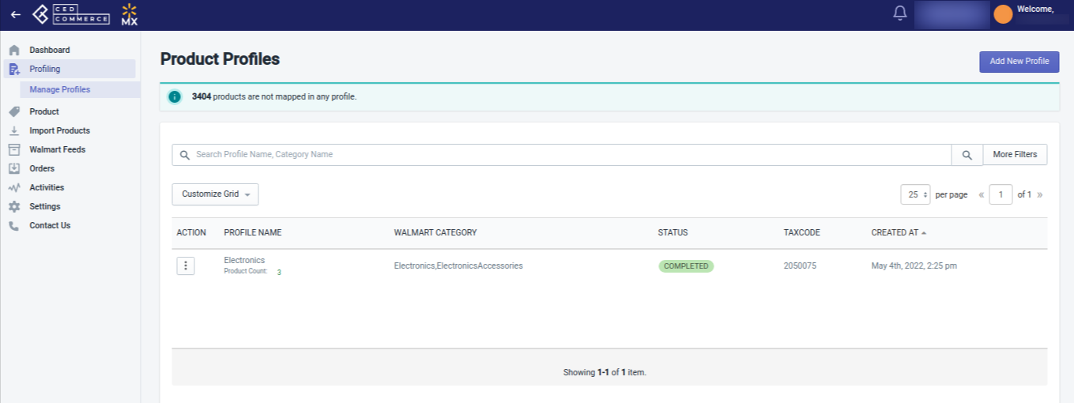Open Dashboard in sidebar

click(50, 50)
